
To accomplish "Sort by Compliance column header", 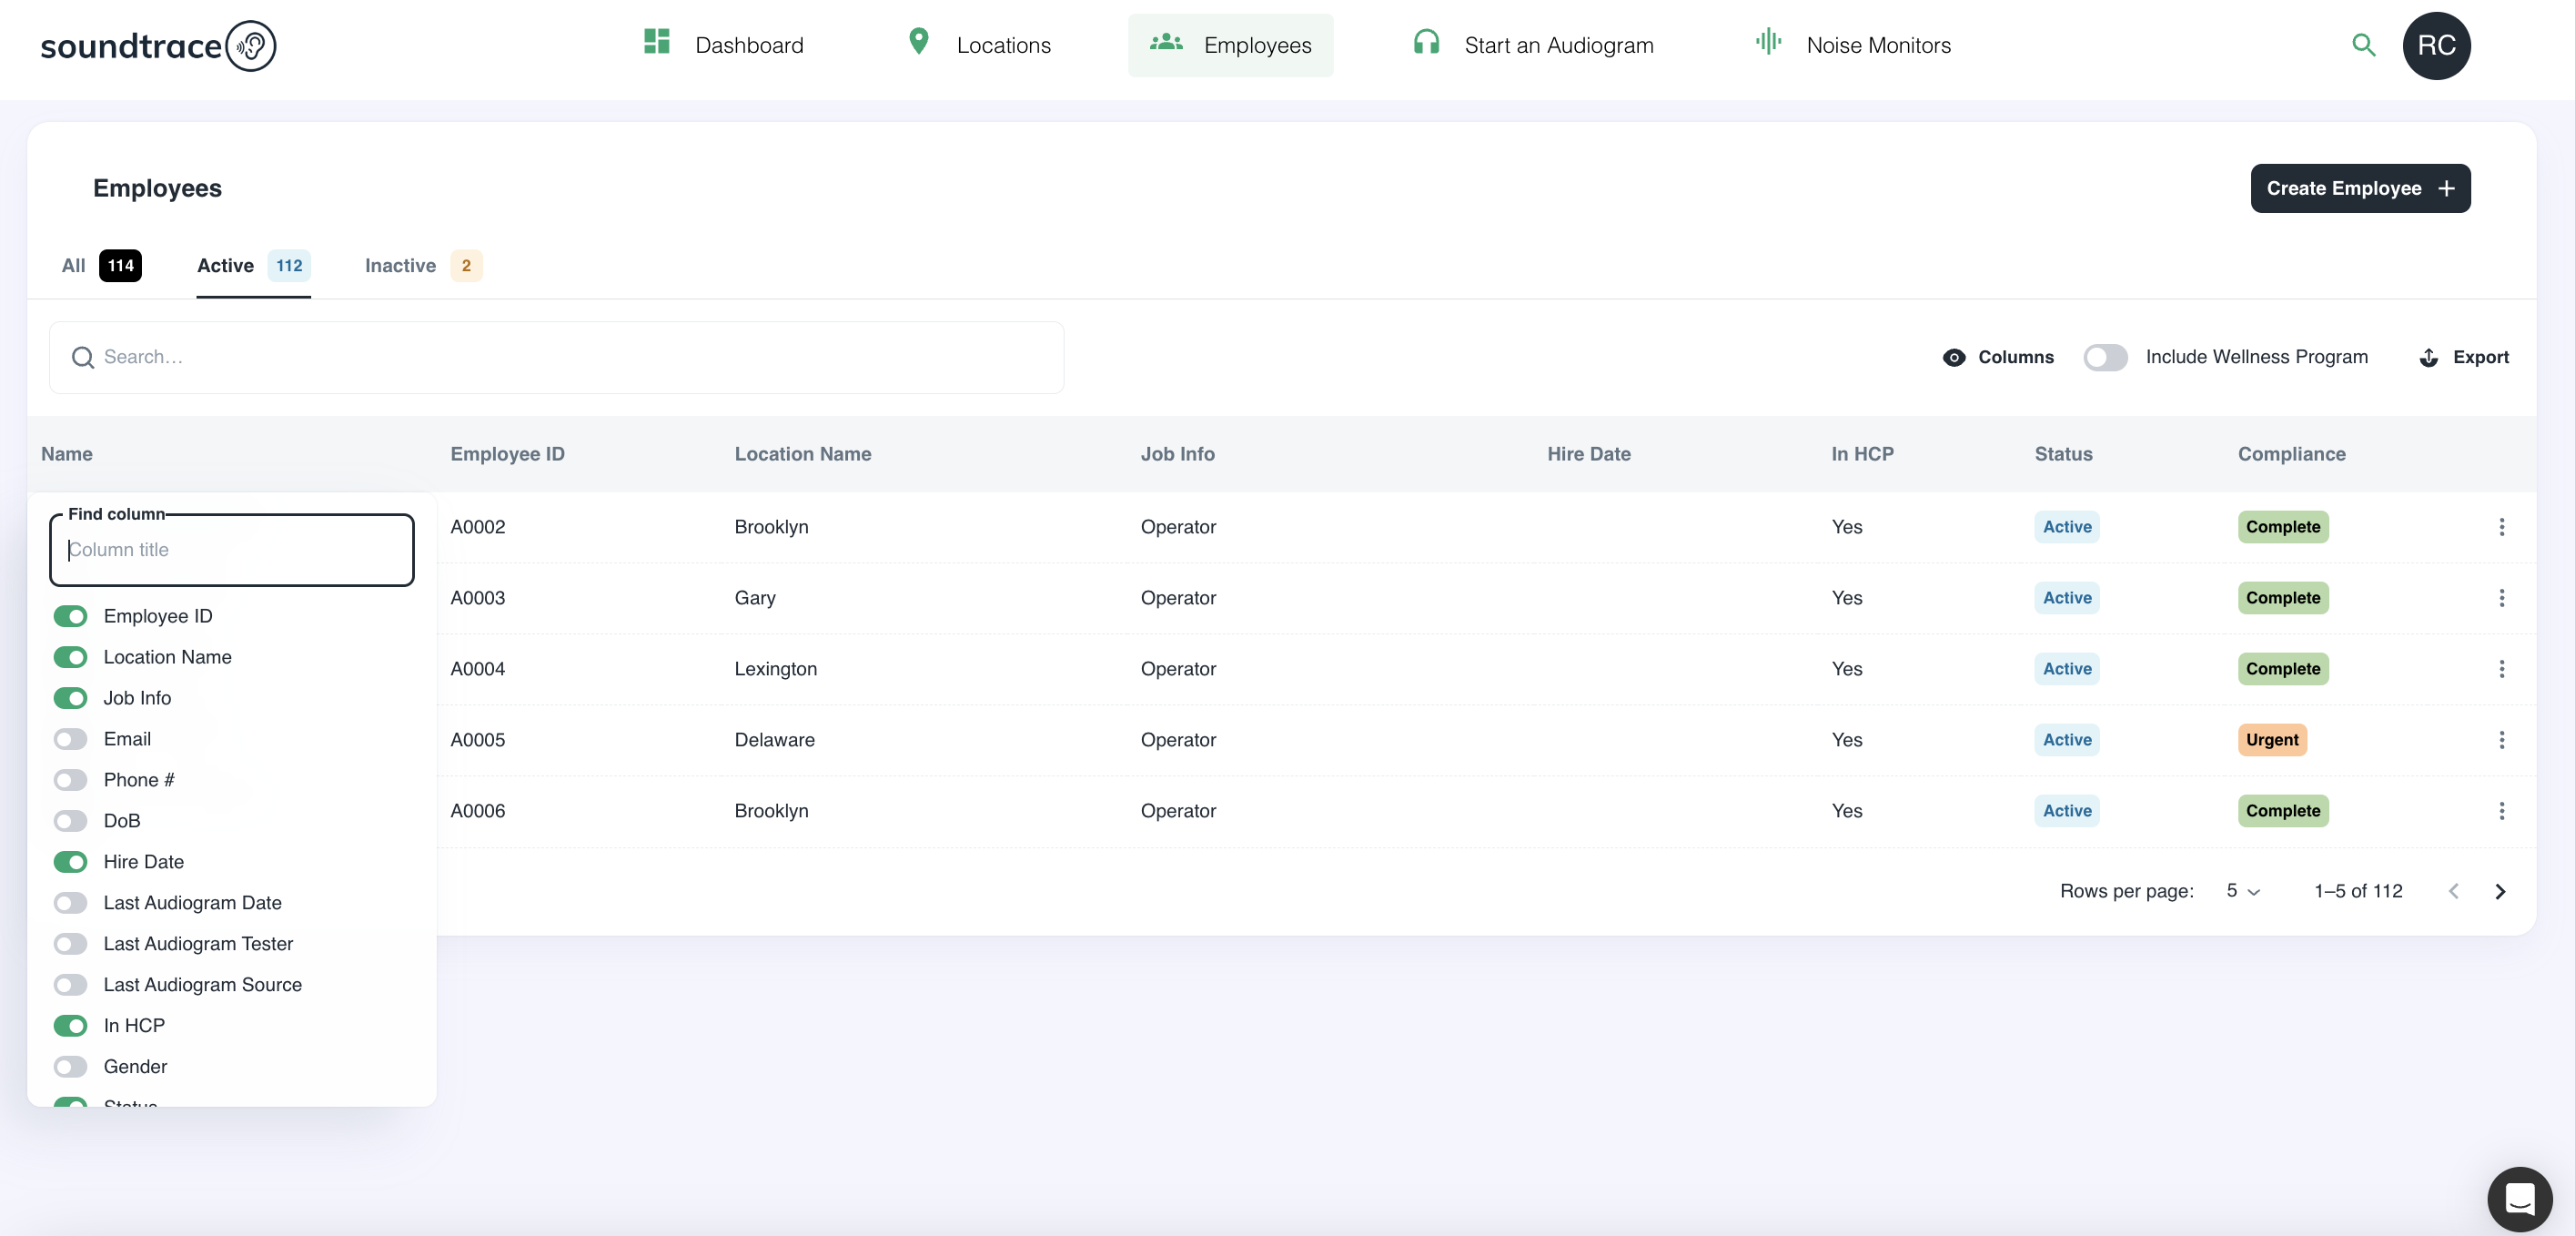I will coord(2290,454).
